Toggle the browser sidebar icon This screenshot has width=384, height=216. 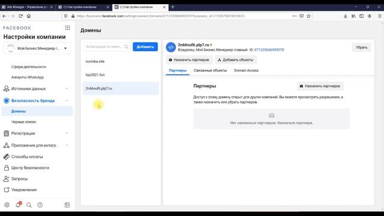click(361, 16)
